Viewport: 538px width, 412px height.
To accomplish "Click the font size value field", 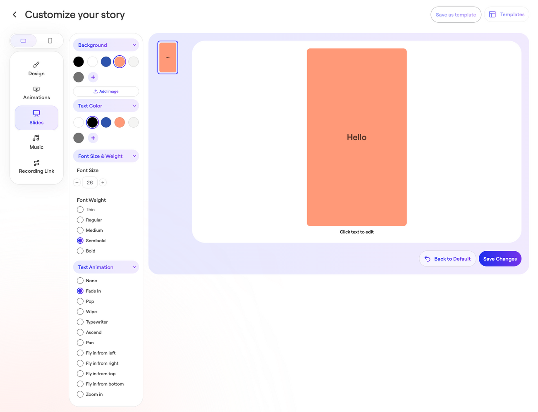I will [x=90, y=183].
